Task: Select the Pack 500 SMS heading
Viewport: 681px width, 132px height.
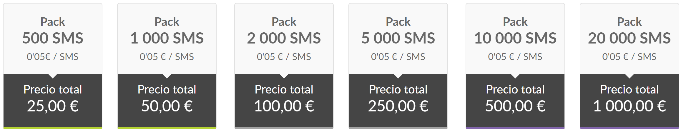Action: tap(53, 31)
